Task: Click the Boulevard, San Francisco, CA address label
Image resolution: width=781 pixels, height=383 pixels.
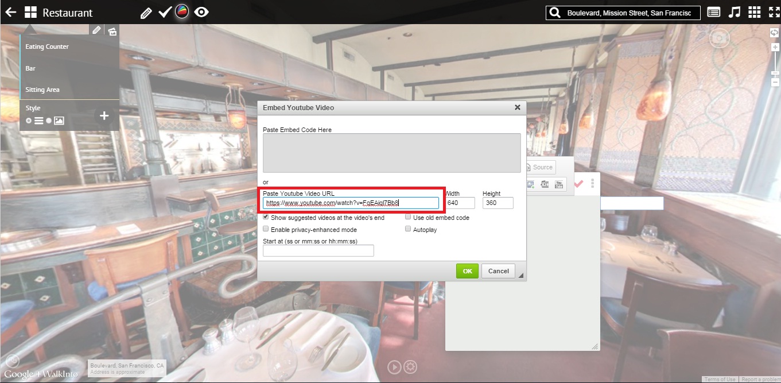Action: point(127,366)
